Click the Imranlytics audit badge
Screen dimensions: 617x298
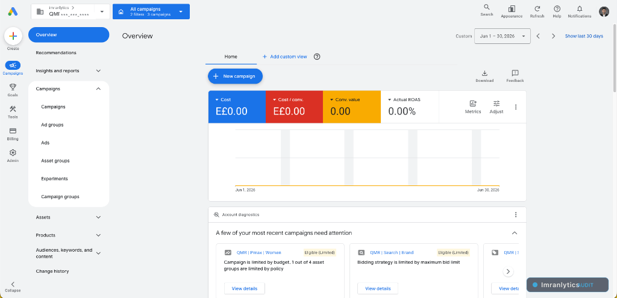[567, 285]
